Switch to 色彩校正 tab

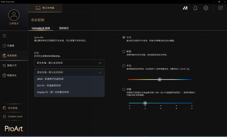[64, 28]
